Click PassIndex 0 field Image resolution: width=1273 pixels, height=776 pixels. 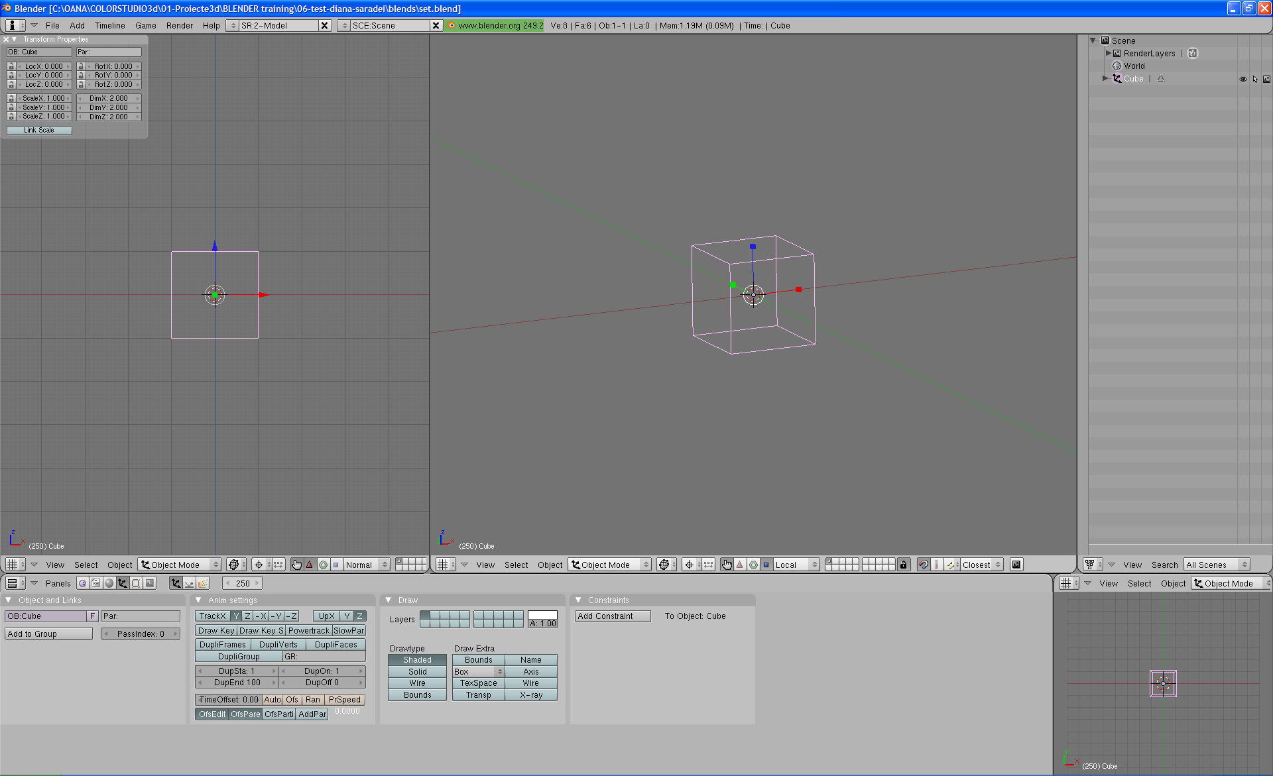(x=141, y=634)
